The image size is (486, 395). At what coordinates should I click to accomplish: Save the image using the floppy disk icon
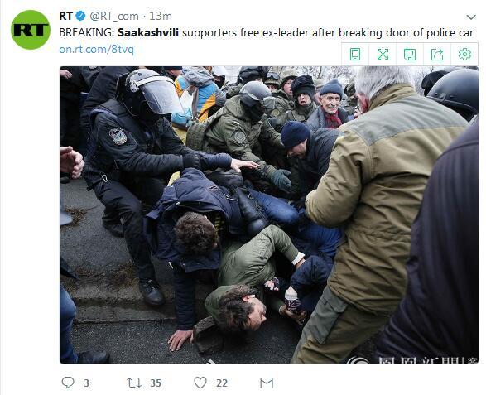(x=410, y=55)
